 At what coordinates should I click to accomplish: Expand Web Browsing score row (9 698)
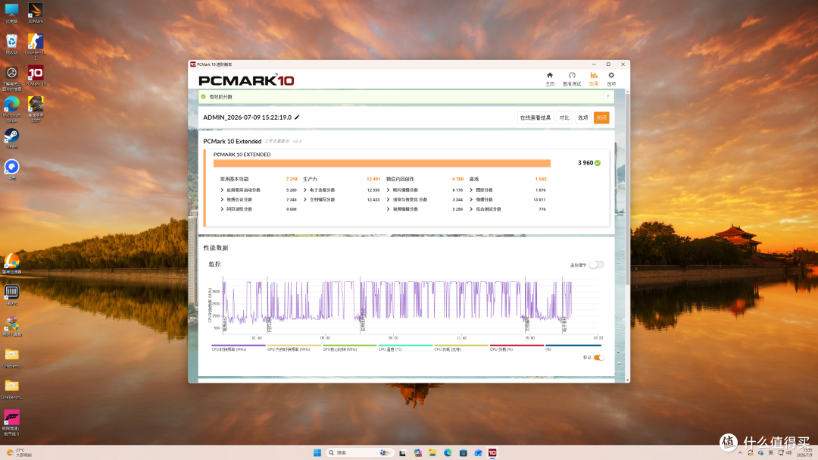pos(258,209)
